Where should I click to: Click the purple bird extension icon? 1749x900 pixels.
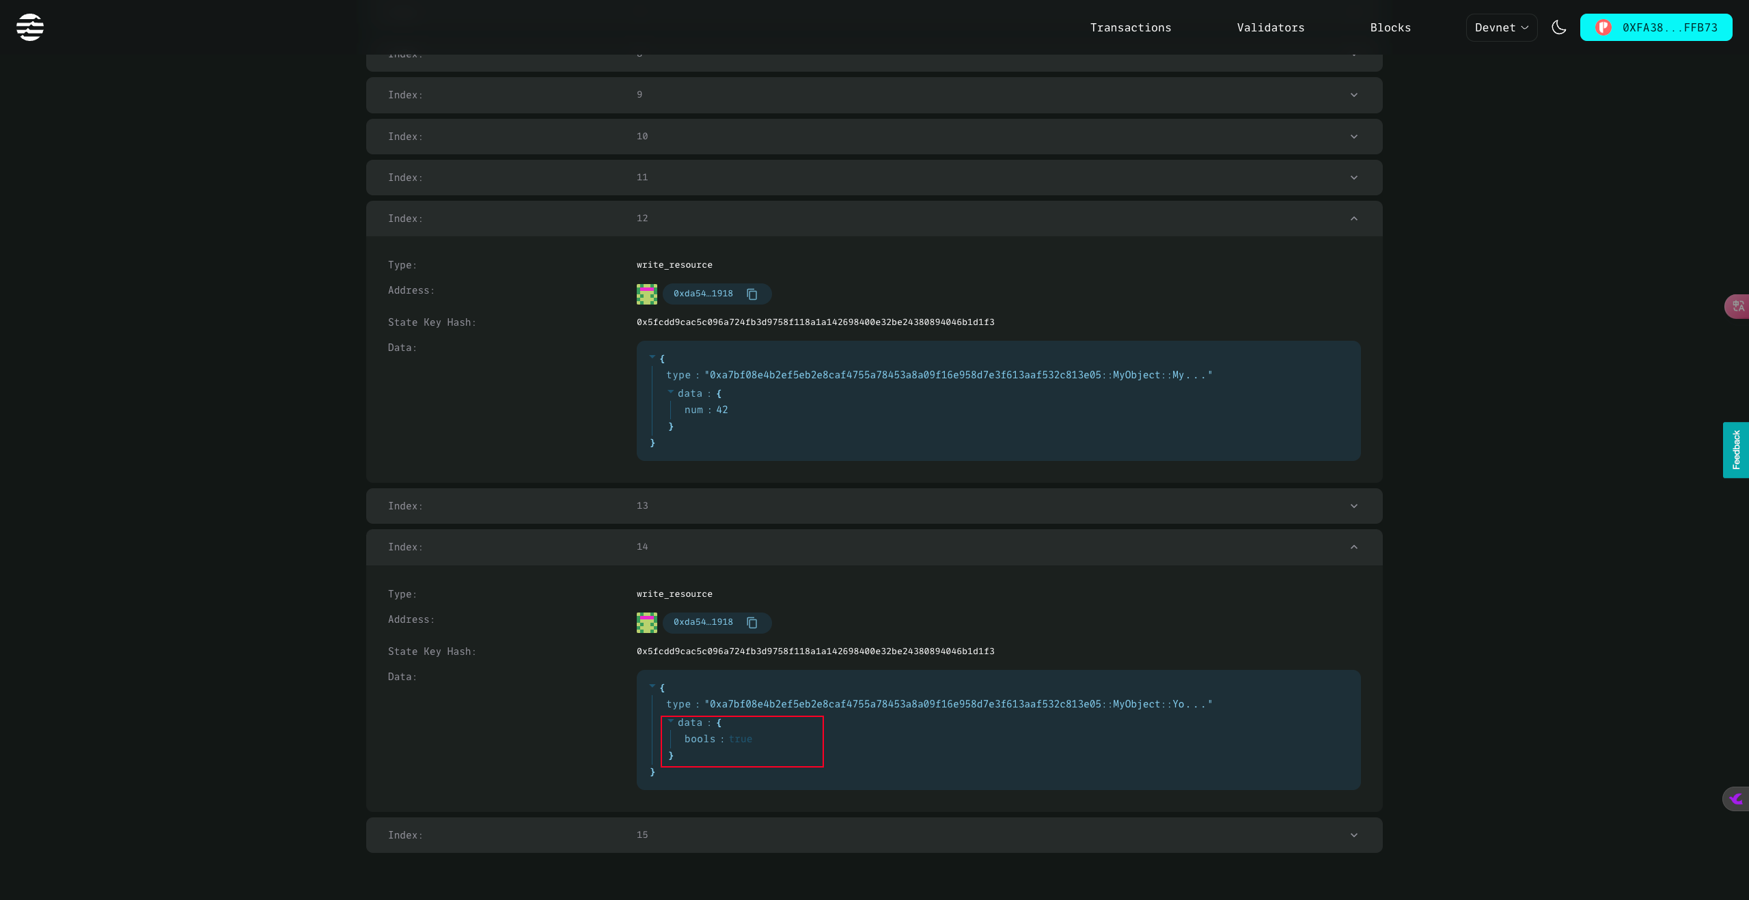[1736, 798]
